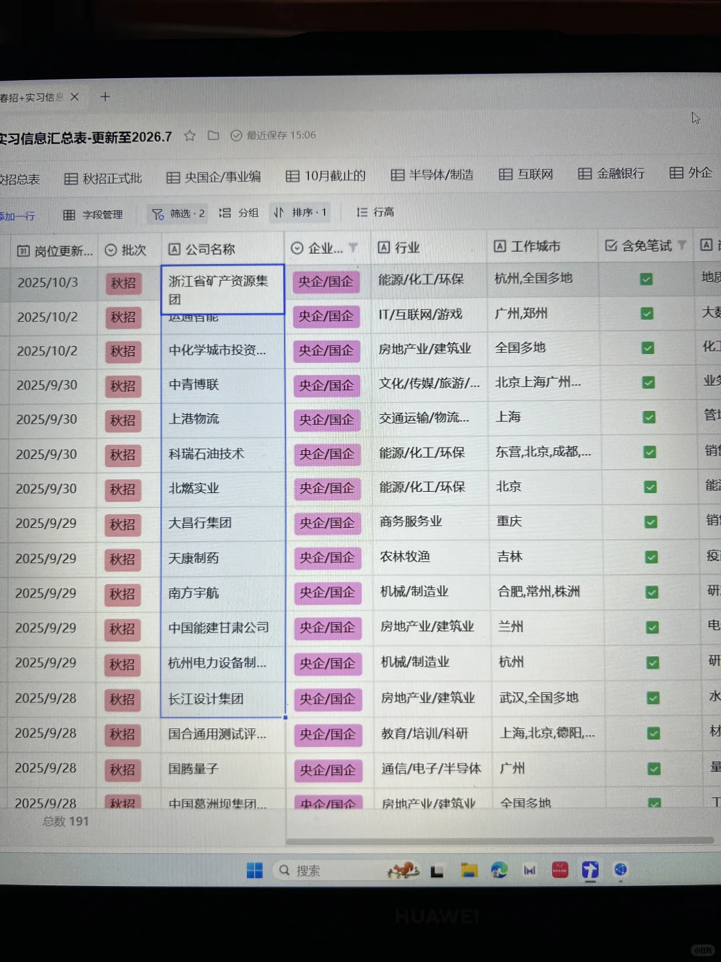Open 秋招 tag for 杭州电力设备制 row
Viewport: 721px width, 962px height.
[122, 665]
